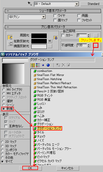Click the delete from library X icon
The image size is (103, 172).
point(63,65)
